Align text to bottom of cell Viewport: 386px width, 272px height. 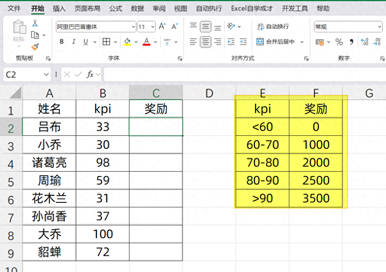click(218, 27)
